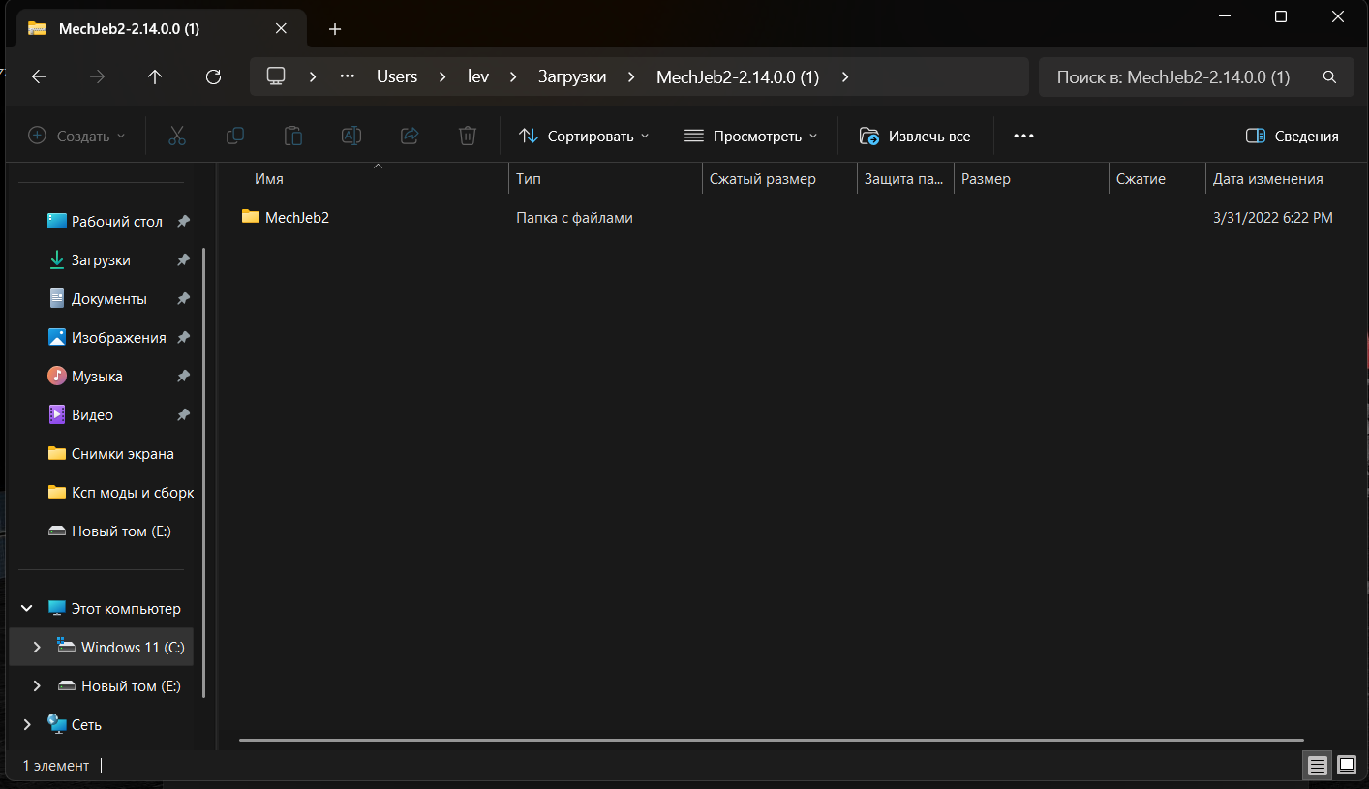The width and height of the screenshot is (1369, 789).
Task: Expand the Windows 11 (C:) tree node
Action: pos(37,647)
